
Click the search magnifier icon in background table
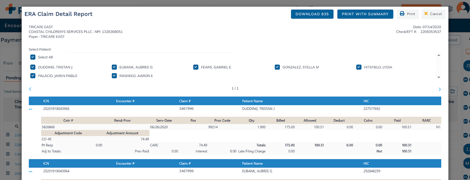(17, 126)
